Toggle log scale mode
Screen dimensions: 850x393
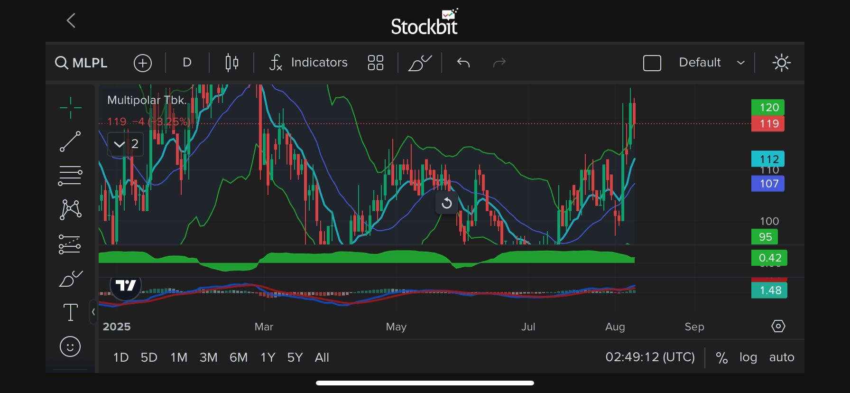point(748,357)
